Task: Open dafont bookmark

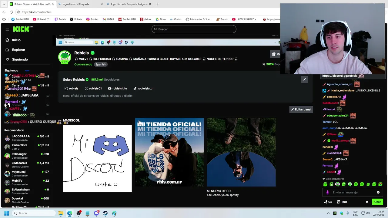Action: 146,19
